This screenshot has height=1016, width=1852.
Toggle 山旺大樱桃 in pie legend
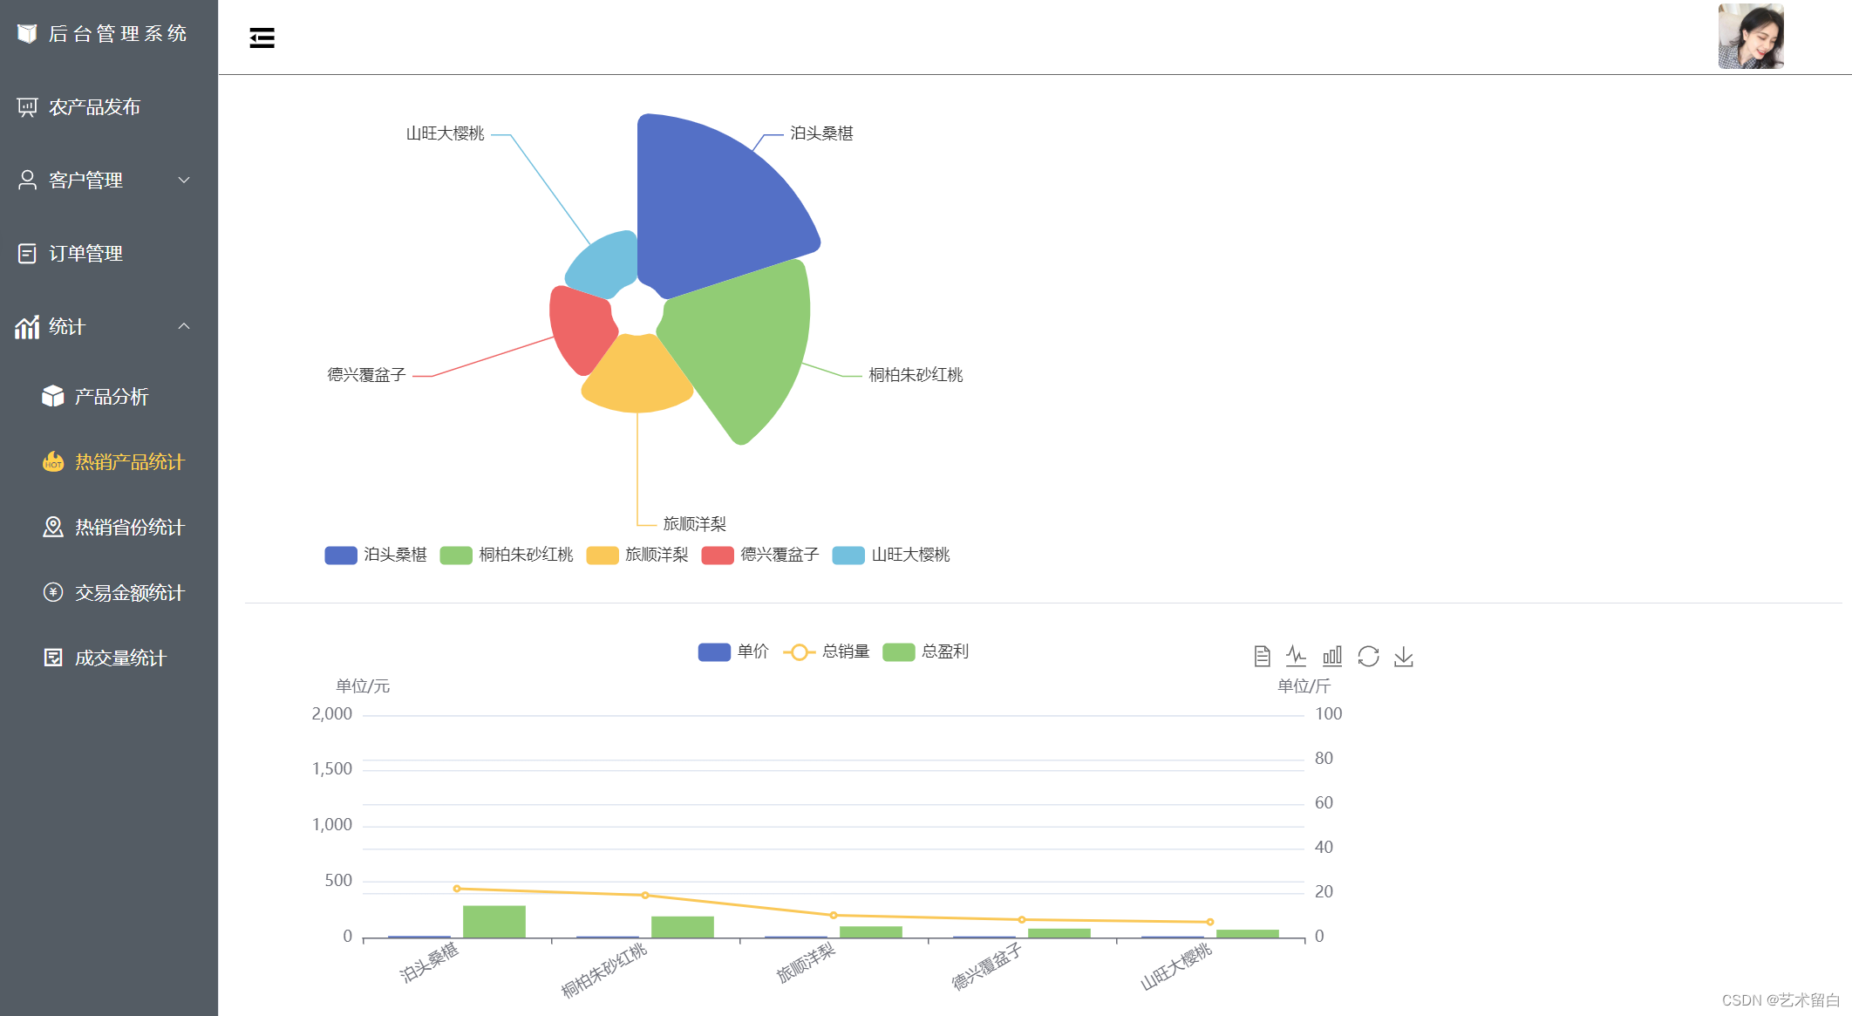pos(891,555)
